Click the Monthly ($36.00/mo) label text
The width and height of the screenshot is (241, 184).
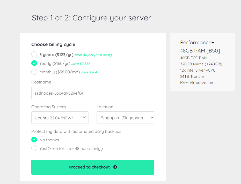pos(60,72)
